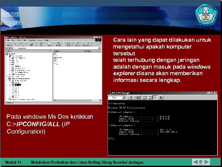Click the Cut icon in Explorer toolbar
Viewport: 222px width, 167px height.
click(x=41, y=44)
